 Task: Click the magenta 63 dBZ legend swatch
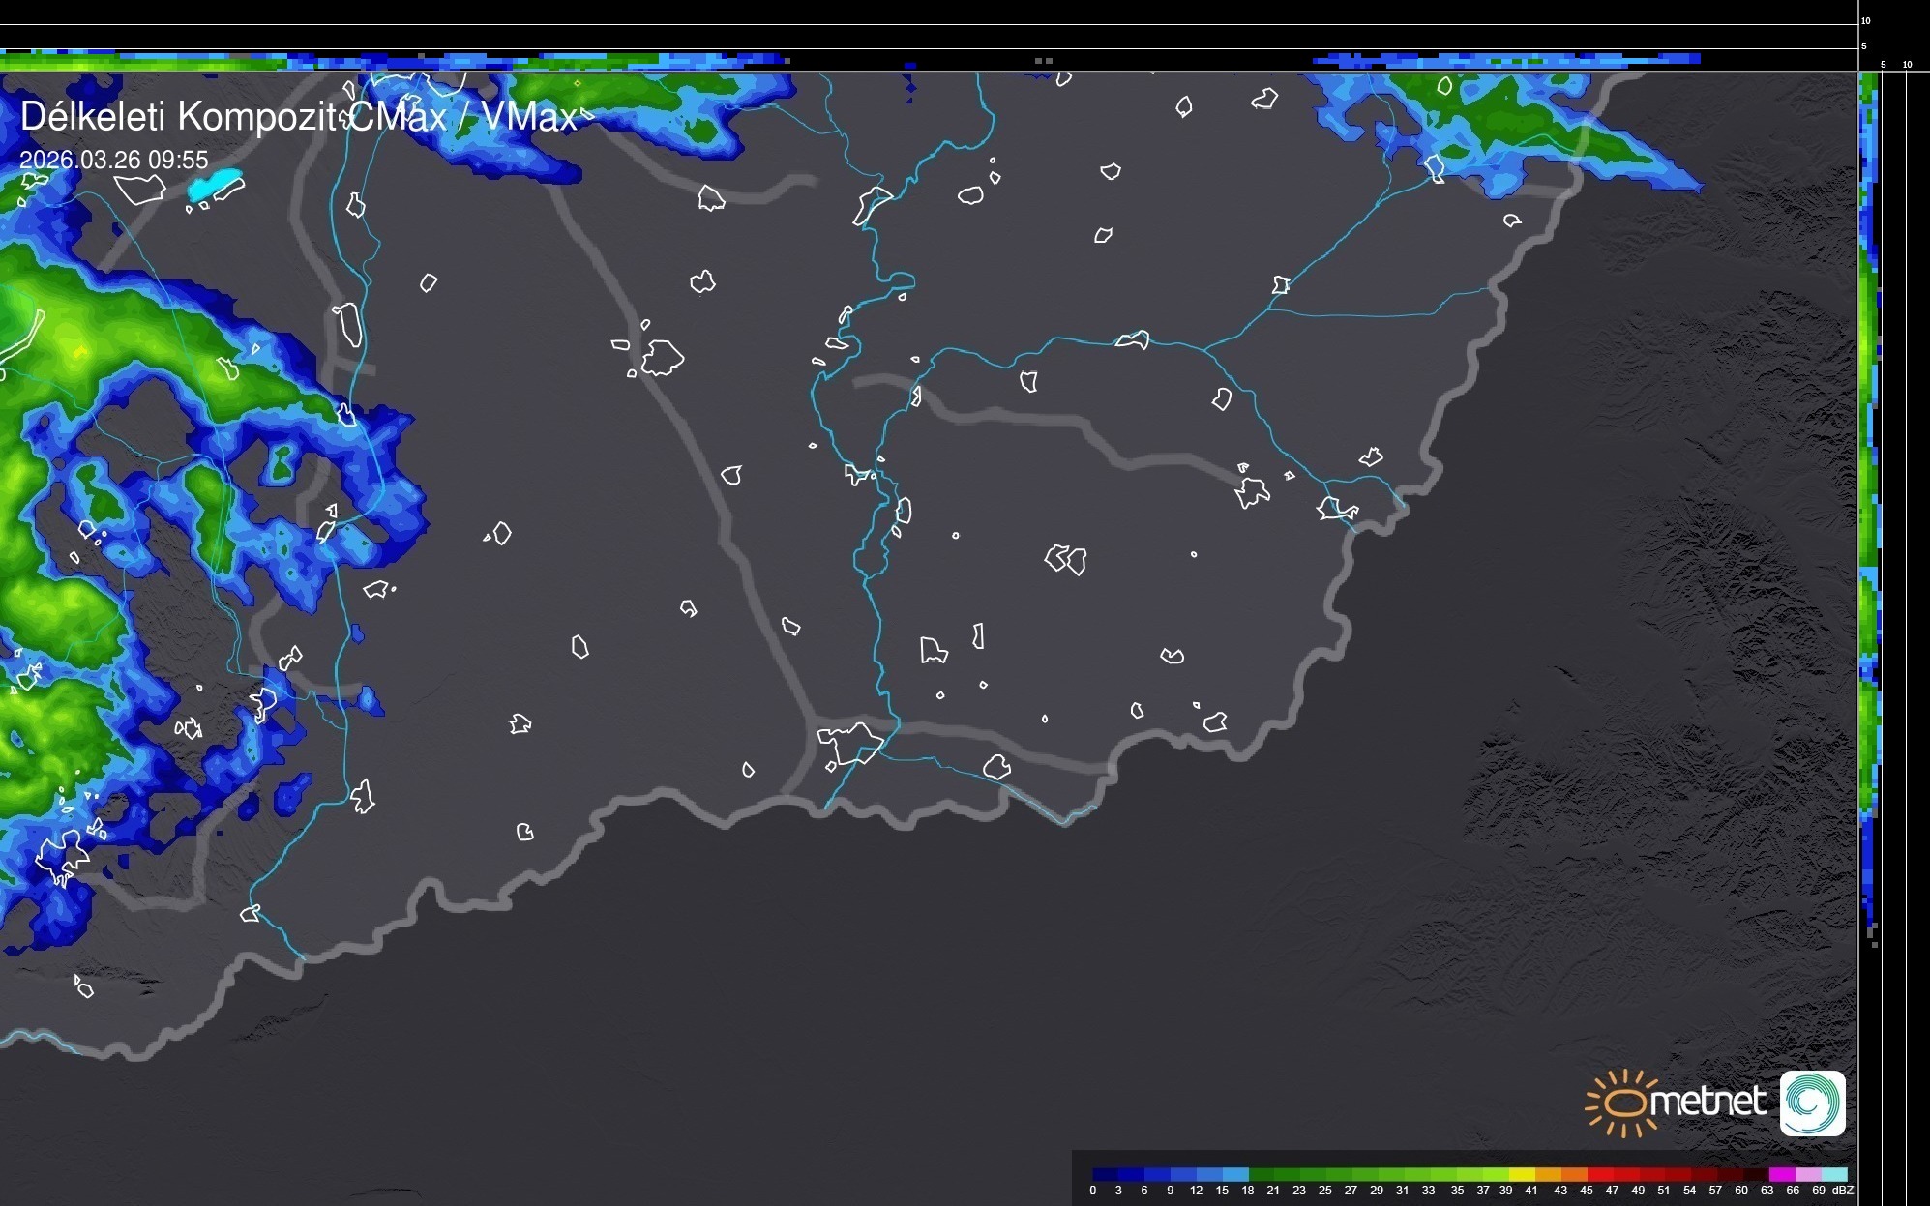(x=1782, y=1174)
